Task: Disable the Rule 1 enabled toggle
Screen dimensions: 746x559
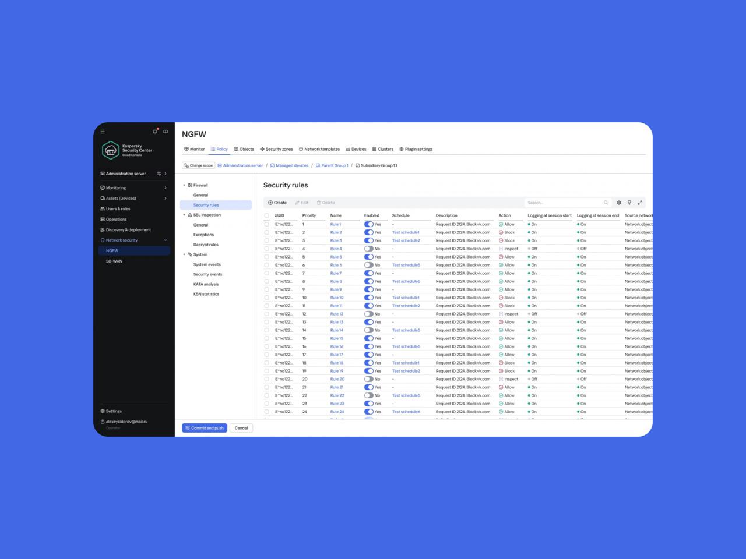Action: click(x=368, y=224)
